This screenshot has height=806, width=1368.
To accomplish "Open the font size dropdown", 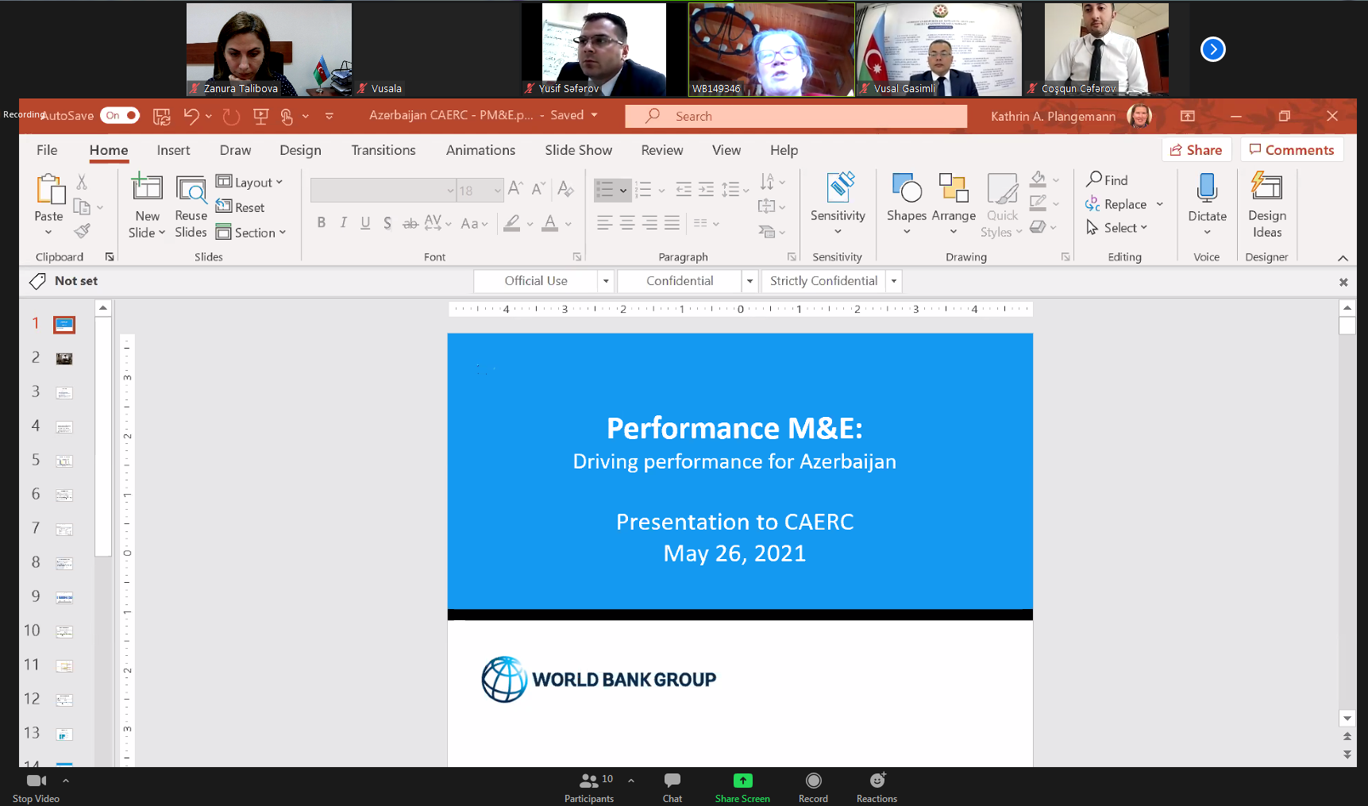I will point(498,191).
